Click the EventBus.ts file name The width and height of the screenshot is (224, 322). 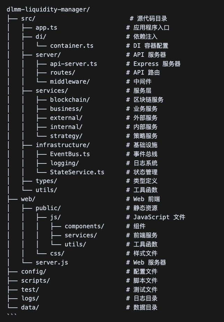click(70, 154)
